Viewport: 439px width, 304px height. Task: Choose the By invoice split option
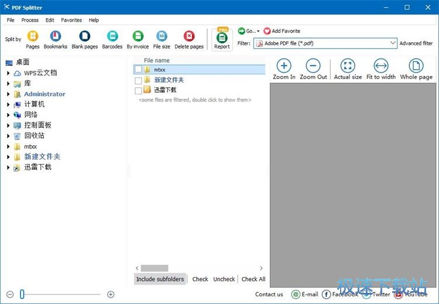(x=138, y=40)
